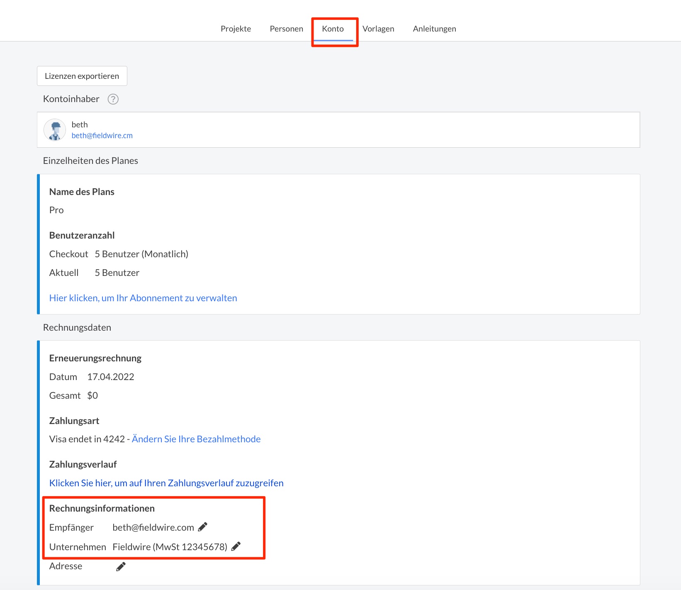Switch to the Personen tab
Viewport: 681px width, 590px height.
pyautogui.click(x=286, y=29)
